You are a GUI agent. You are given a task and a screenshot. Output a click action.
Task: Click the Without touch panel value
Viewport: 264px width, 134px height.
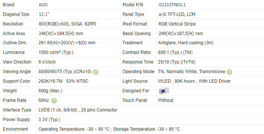pos(166,100)
